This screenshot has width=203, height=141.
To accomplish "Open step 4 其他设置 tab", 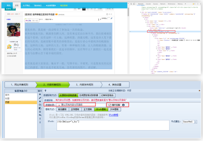I will coord(115,85).
